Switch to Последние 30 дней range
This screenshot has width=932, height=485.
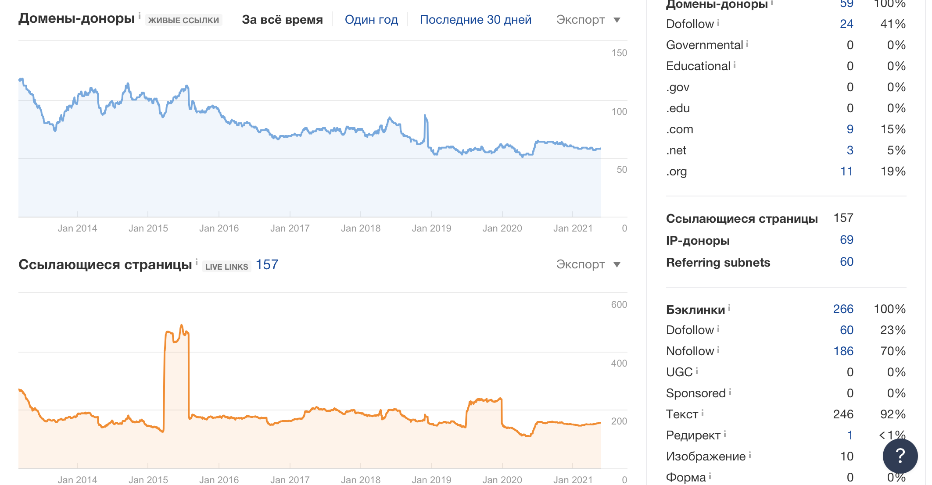pos(476,20)
